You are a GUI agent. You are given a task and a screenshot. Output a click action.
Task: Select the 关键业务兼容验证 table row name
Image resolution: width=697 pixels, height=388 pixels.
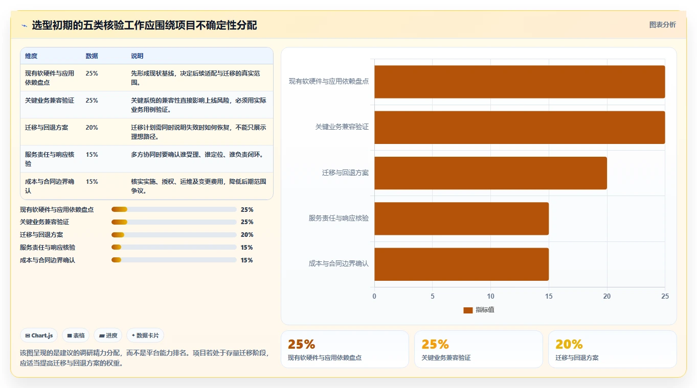(x=50, y=101)
